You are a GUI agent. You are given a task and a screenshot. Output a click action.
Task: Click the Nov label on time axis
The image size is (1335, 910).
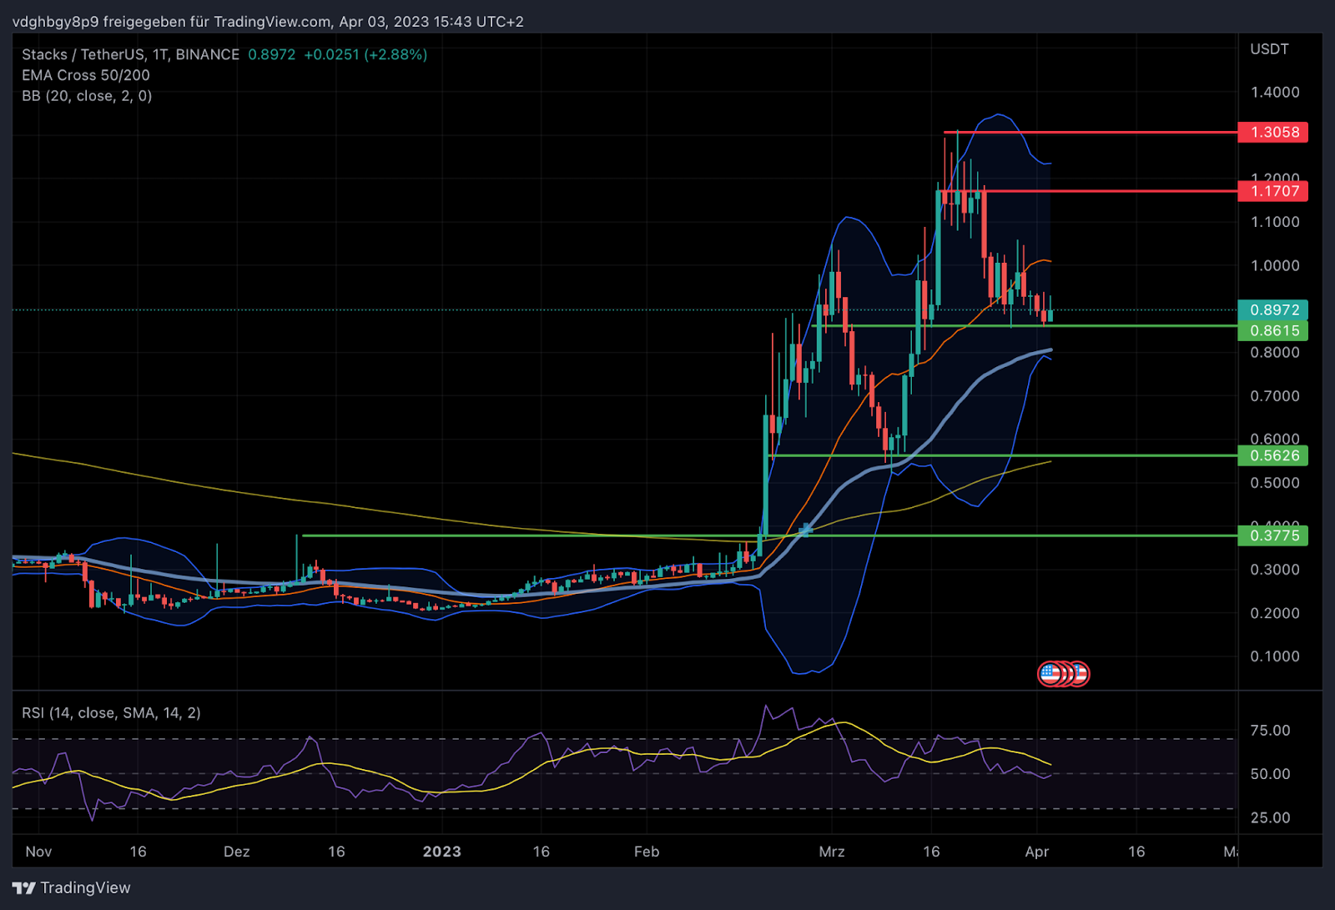click(38, 852)
